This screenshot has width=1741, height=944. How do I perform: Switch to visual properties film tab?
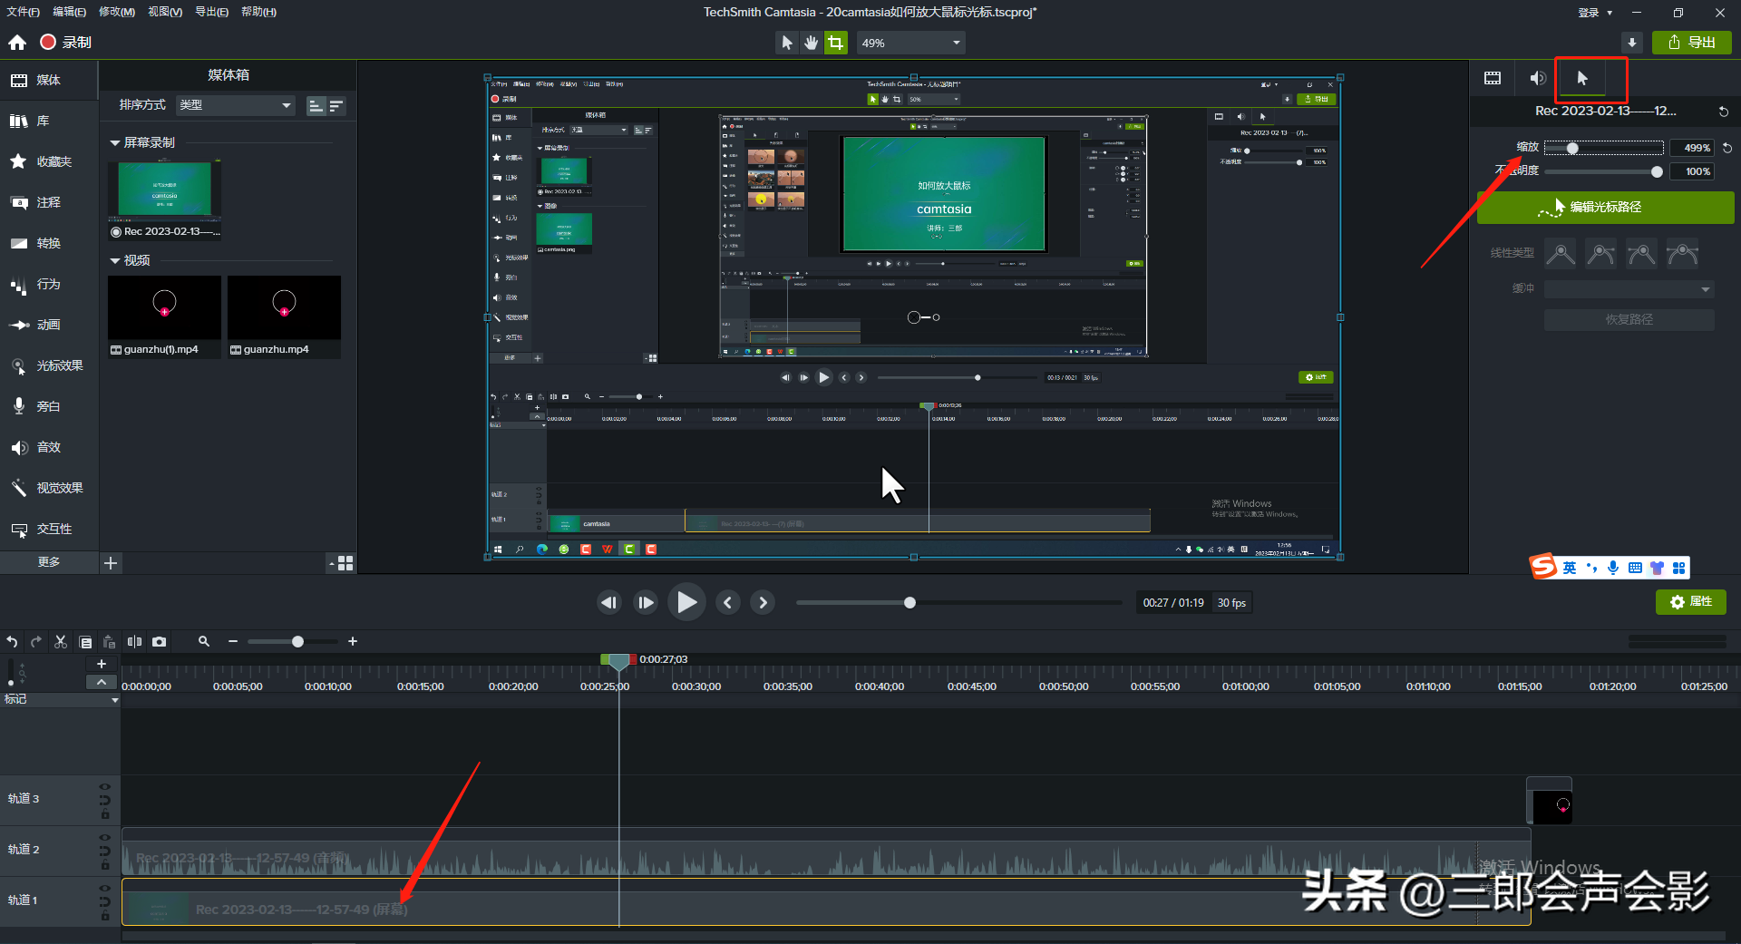[1493, 78]
